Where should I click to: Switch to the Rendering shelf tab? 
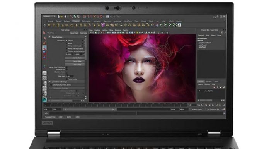[x=117, y=21]
